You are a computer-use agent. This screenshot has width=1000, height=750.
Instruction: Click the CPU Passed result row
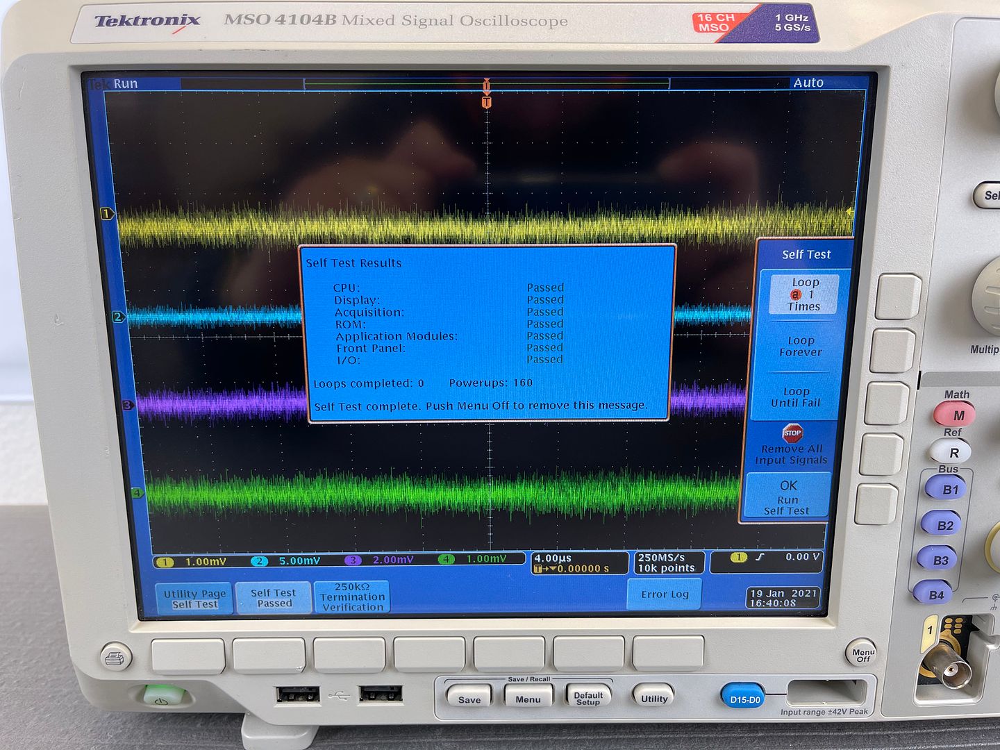point(449,287)
